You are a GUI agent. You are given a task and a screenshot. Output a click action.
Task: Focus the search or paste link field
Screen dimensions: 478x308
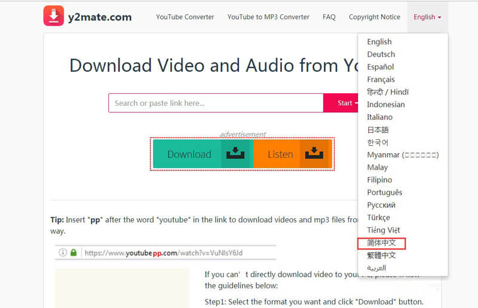click(x=216, y=103)
